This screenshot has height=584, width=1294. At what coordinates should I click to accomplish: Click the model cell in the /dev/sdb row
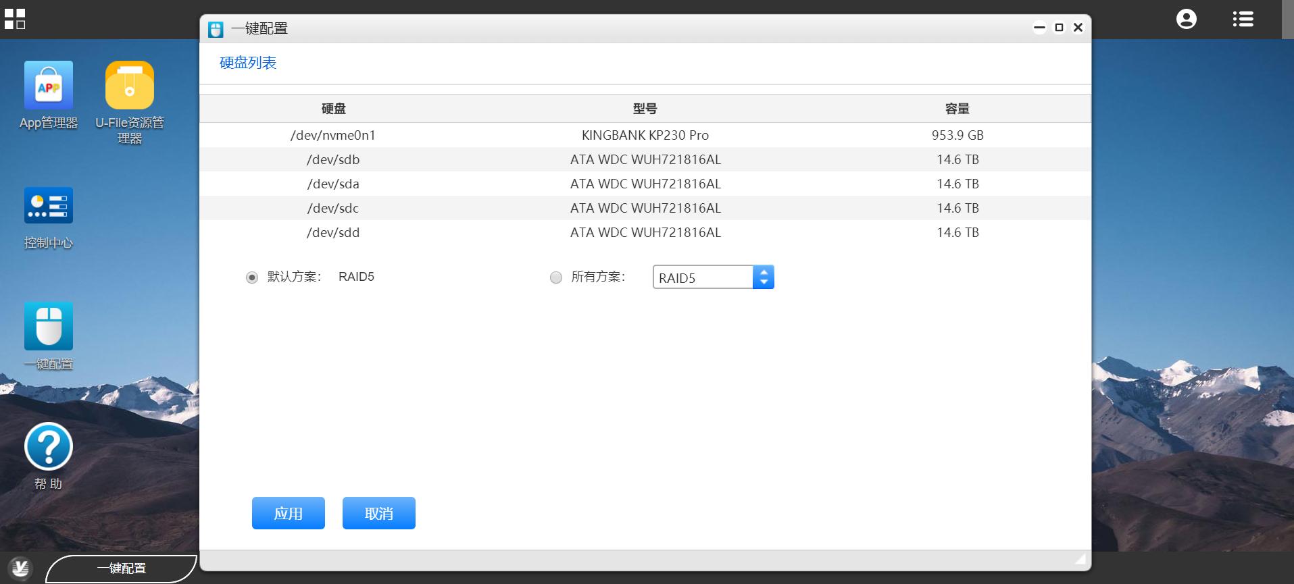[x=645, y=159]
